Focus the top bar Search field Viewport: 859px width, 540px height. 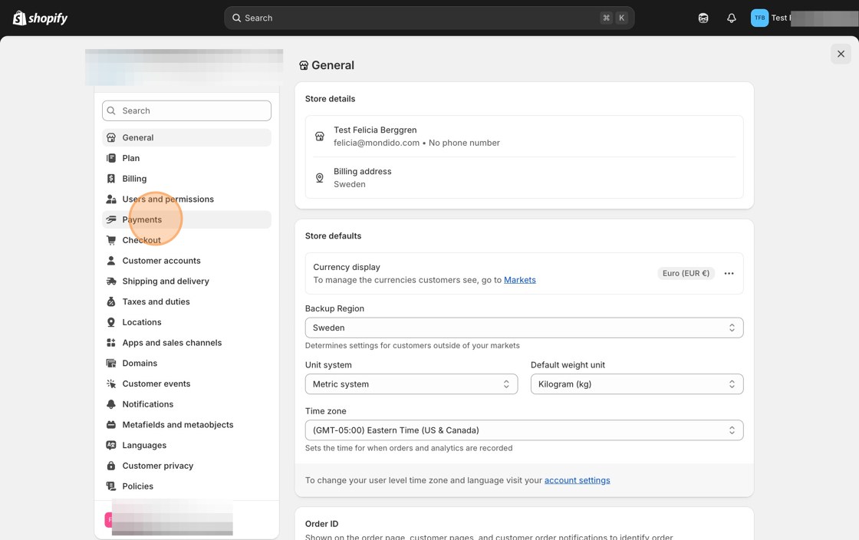pyautogui.click(x=429, y=18)
